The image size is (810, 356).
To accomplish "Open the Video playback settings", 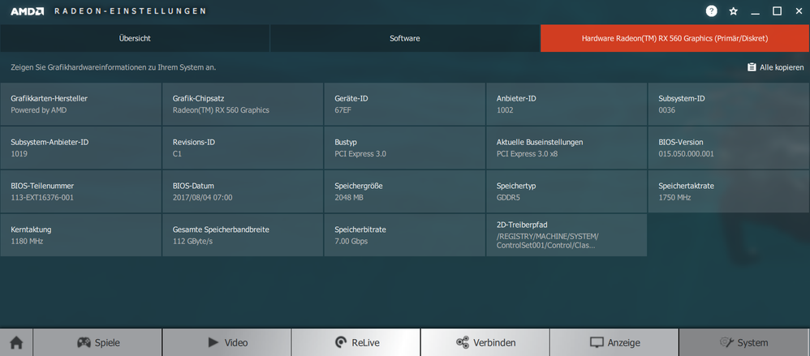I will coord(226,342).
